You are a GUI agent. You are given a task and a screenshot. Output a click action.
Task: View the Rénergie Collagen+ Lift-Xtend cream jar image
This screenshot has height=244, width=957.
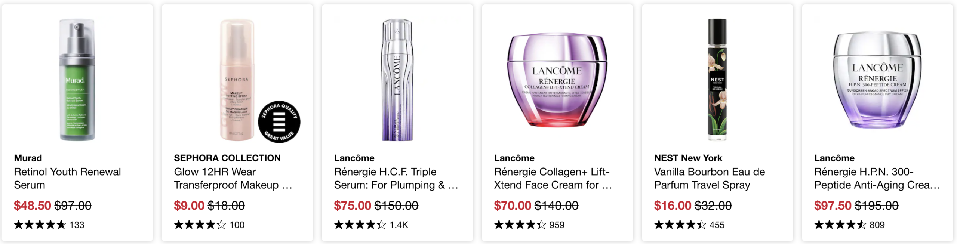click(557, 80)
